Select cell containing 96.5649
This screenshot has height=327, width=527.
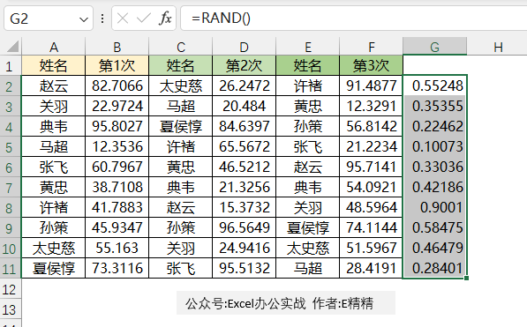(x=244, y=227)
